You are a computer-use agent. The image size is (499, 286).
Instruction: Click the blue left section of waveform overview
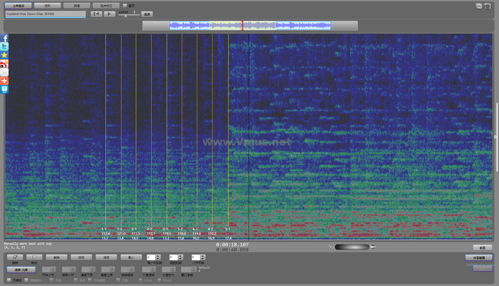point(189,25)
